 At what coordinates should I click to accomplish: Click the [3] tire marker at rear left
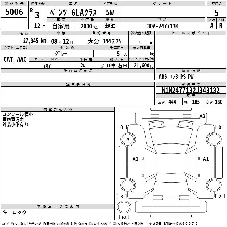point(122,196)
